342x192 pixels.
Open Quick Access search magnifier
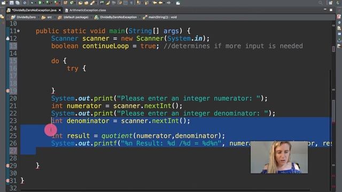click(x=320, y=3)
